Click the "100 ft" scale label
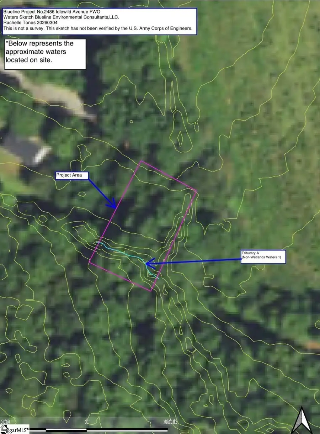320x434 pixels. [170, 422]
